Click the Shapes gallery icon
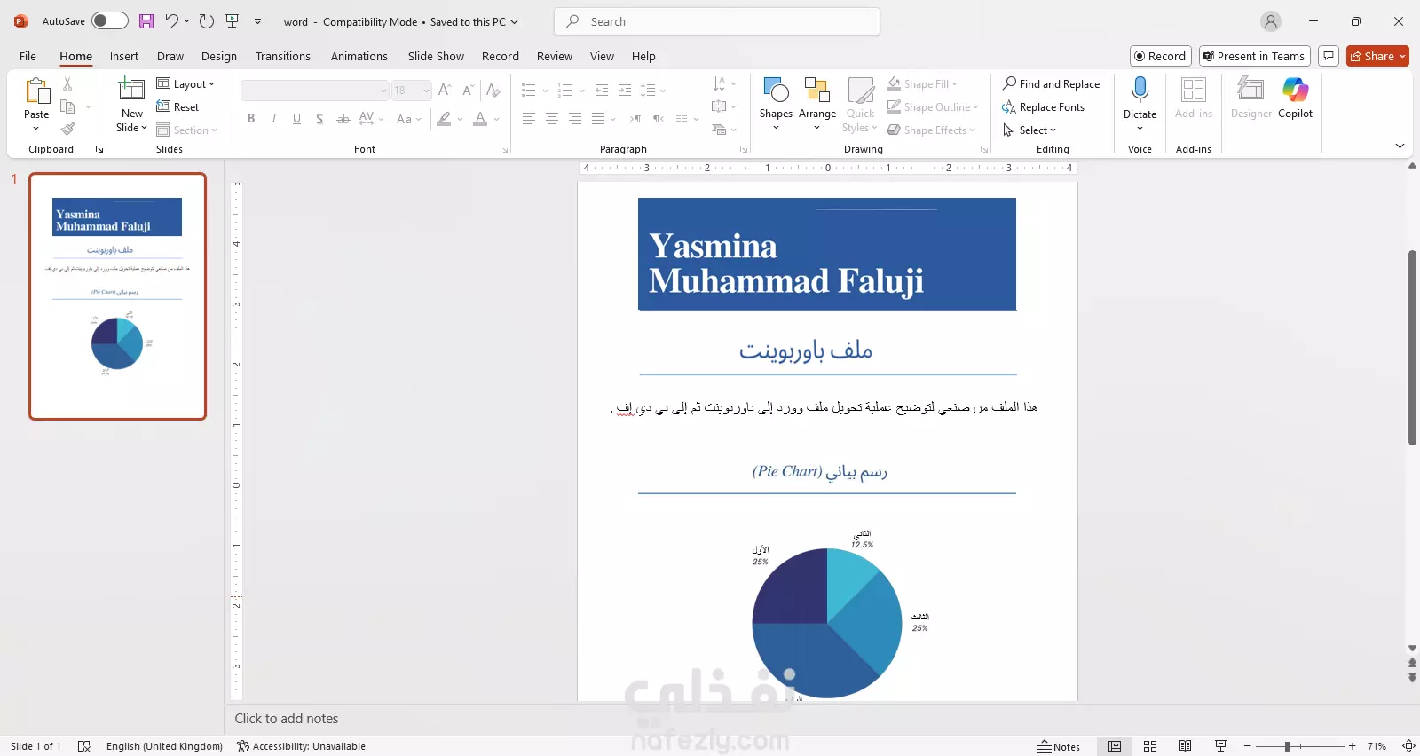Screen dimensions: 1420x756 point(776,91)
